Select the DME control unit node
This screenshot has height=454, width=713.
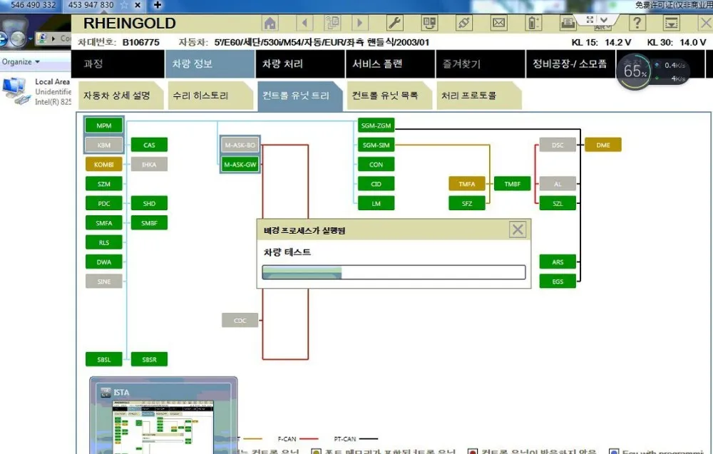tap(603, 144)
